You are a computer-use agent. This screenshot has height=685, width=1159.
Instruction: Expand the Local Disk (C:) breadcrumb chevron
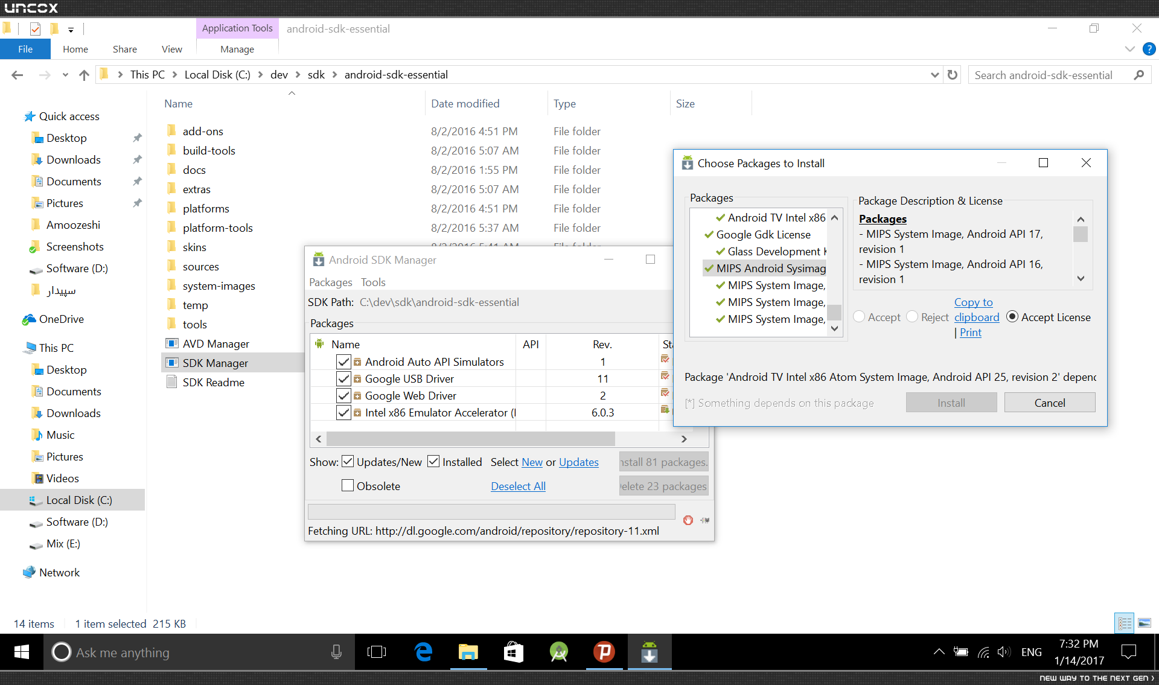261,75
